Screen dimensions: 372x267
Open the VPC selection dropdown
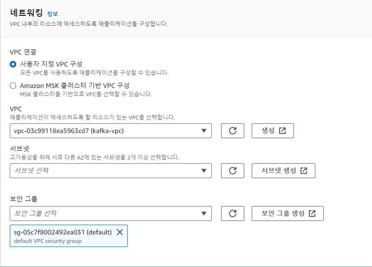(x=111, y=131)
